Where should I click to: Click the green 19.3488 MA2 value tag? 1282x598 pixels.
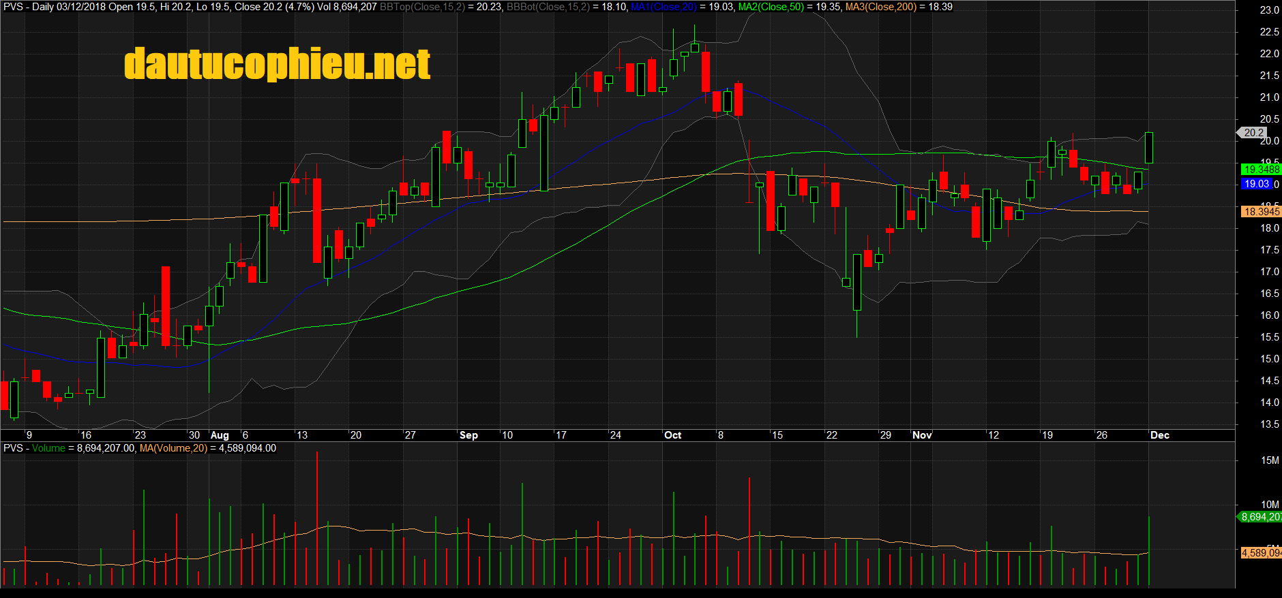[1261, 169]
